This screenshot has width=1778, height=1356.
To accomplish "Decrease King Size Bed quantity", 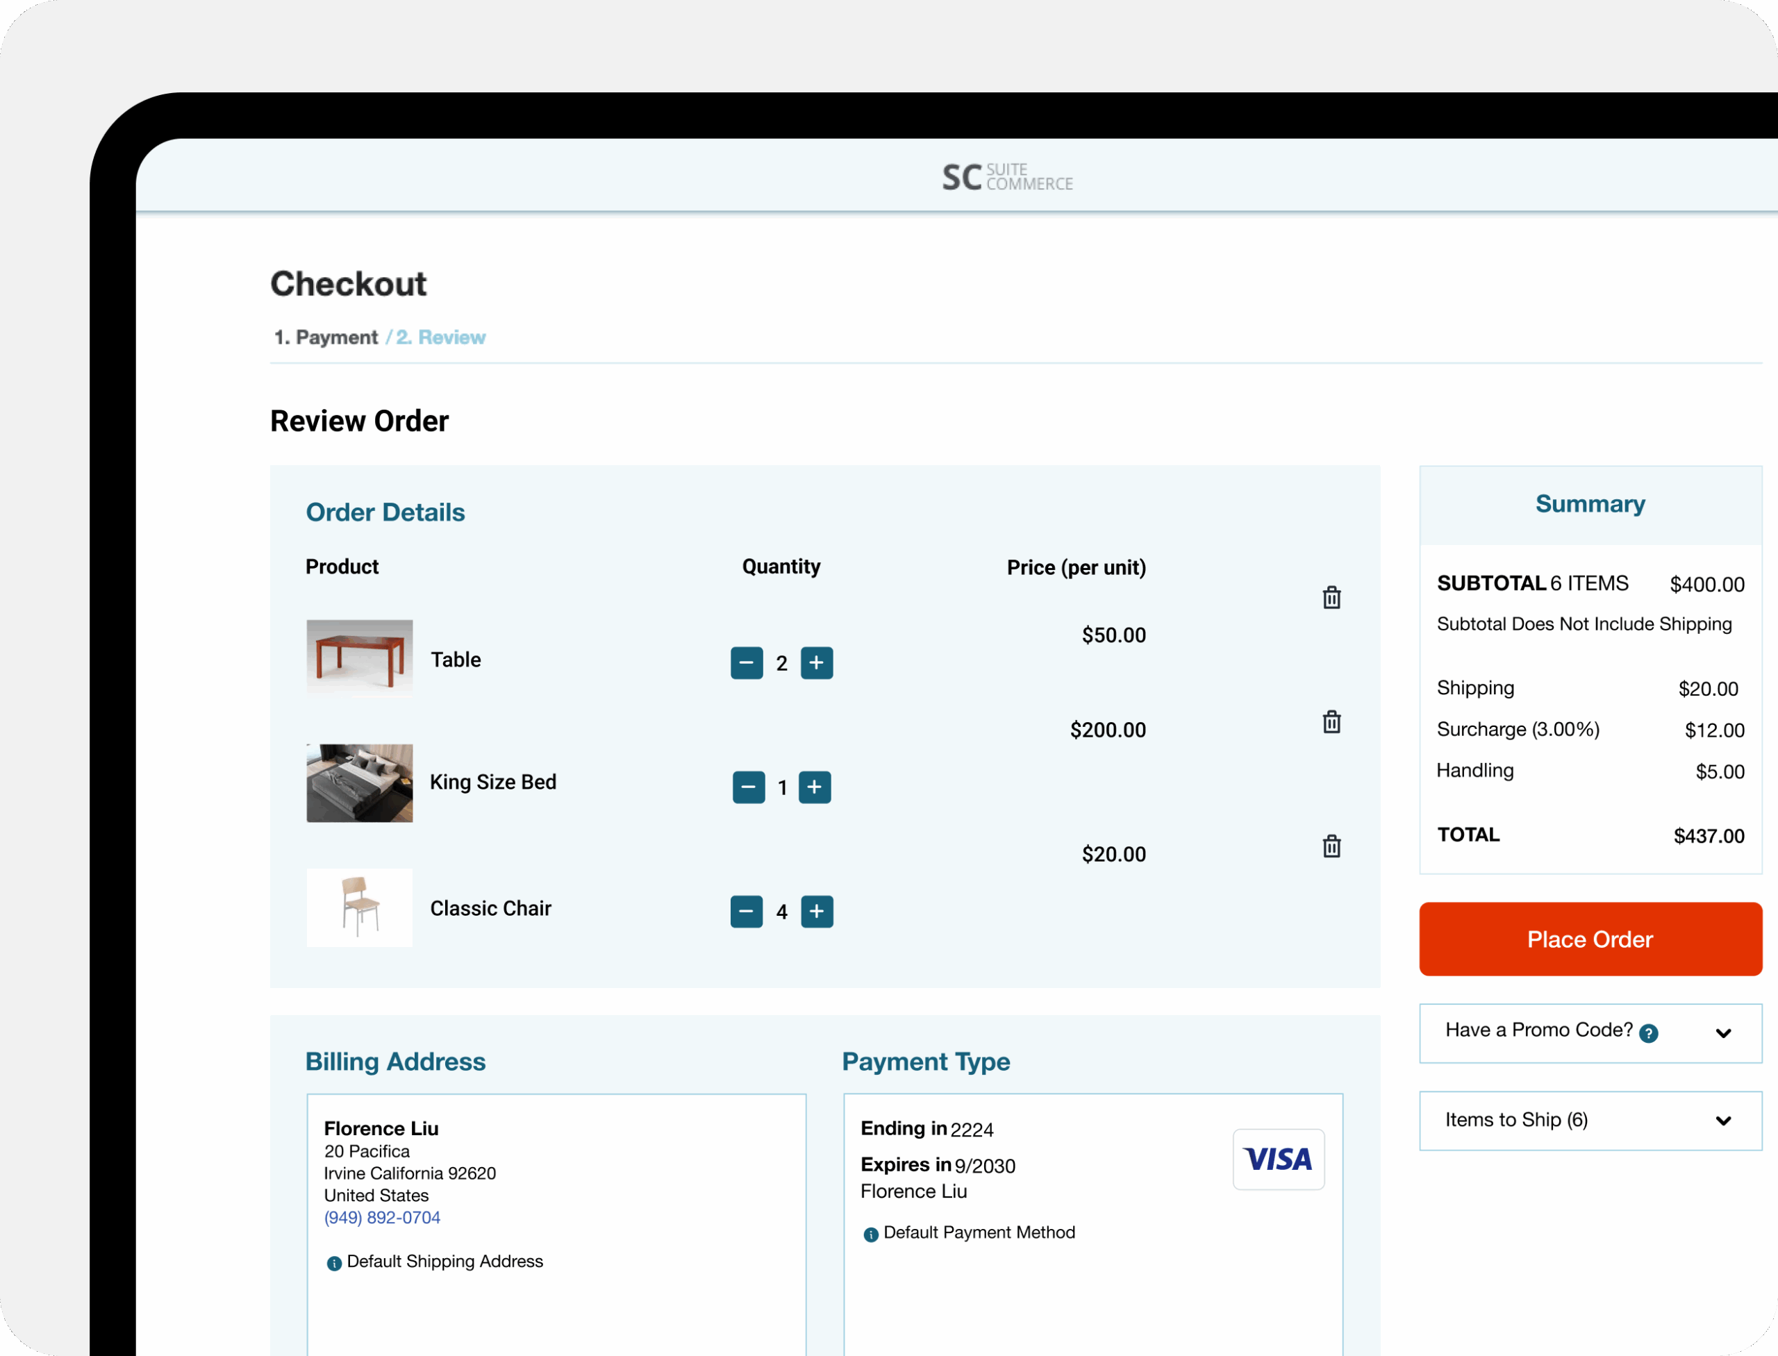I will [x=749, y=787].
